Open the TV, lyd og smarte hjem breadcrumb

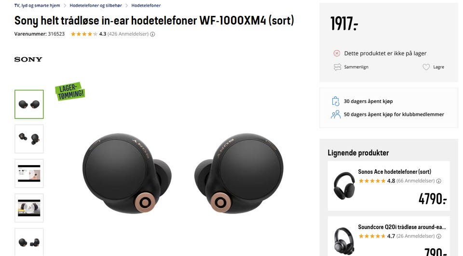tap(37, 6)
